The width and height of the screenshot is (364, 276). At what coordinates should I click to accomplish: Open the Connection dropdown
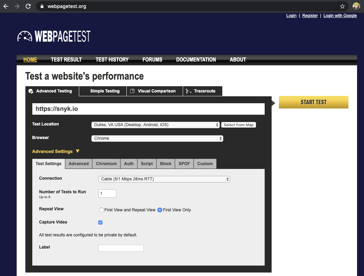click(x=164, y=179)
